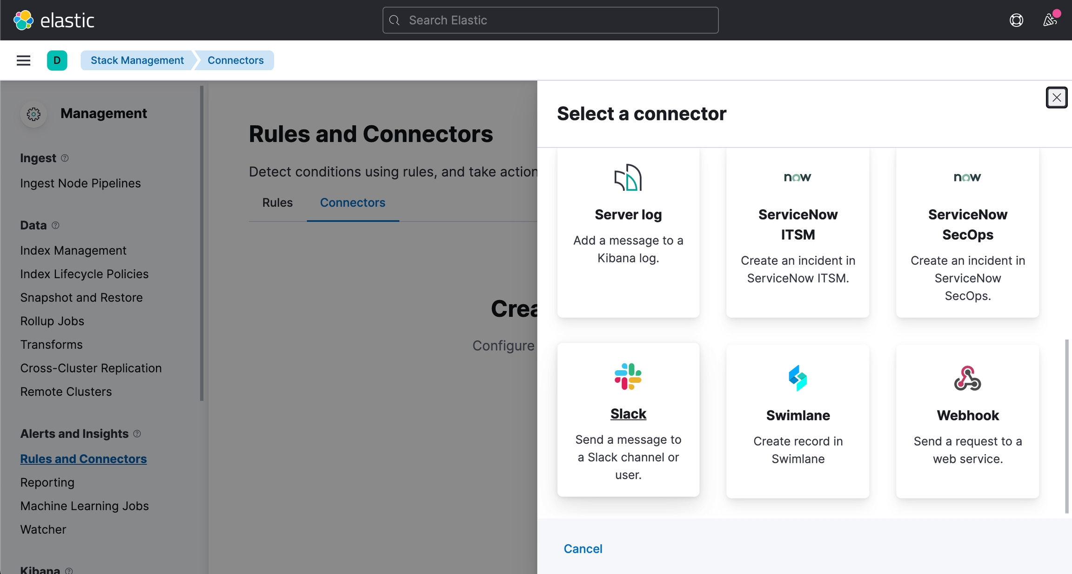Open the help menu icon
Screen dimensions: 1072x574
[x=1016, y=20]
